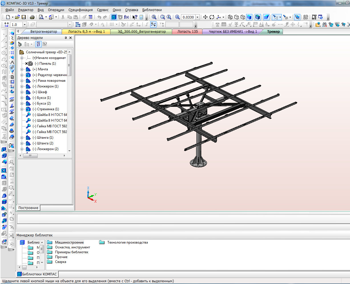
Task: Select the Библиотеки КОМПАС tab at bottom
Action: [x=37, y=274]
